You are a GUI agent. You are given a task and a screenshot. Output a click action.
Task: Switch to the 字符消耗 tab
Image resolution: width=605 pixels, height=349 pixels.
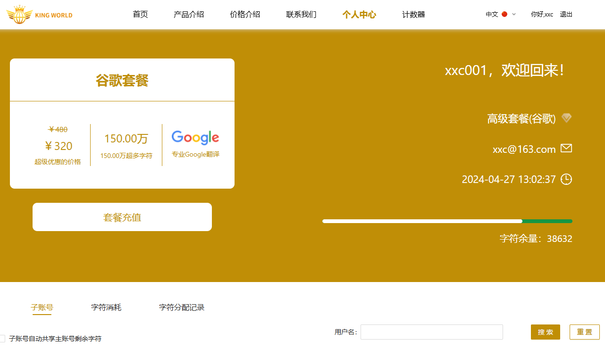(106, 307)
